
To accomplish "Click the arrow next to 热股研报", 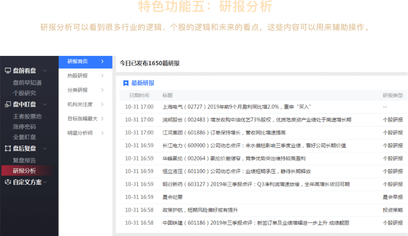I will (103, 76).
